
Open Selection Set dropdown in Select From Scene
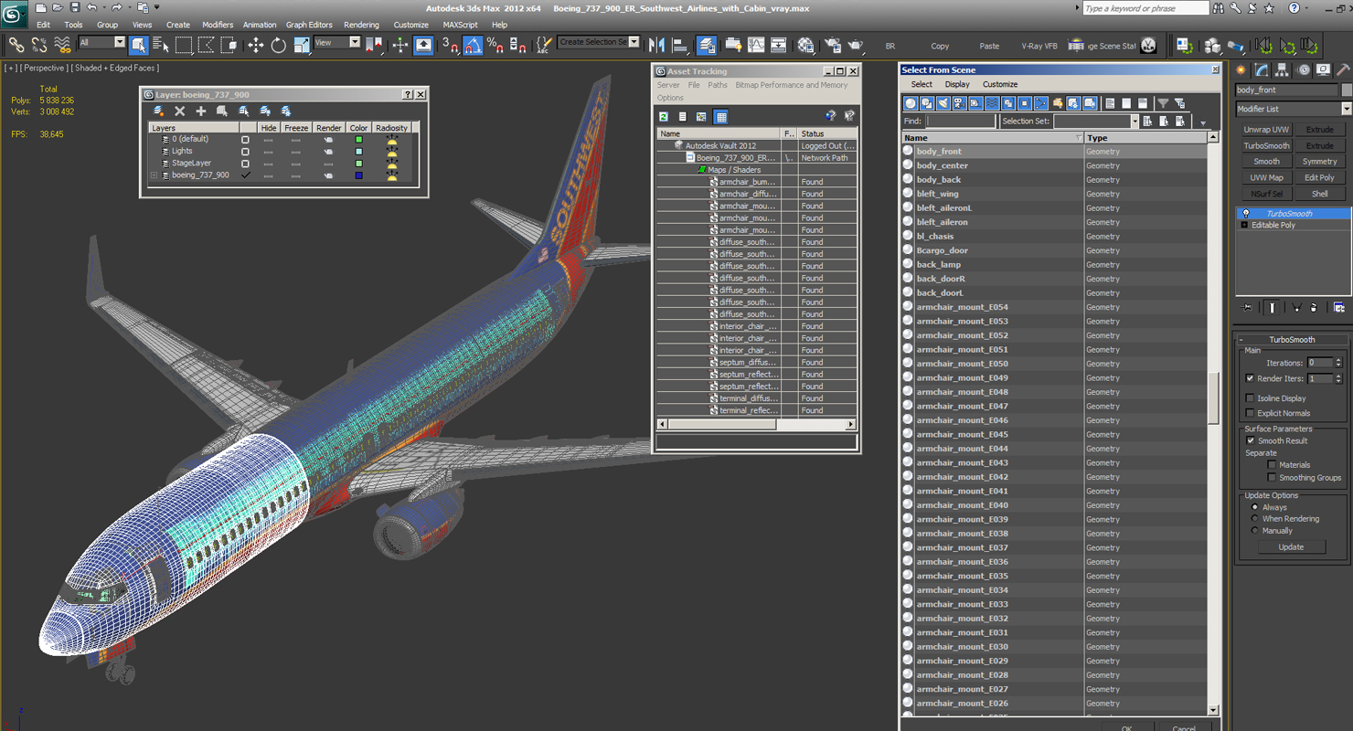(1135, 121)
